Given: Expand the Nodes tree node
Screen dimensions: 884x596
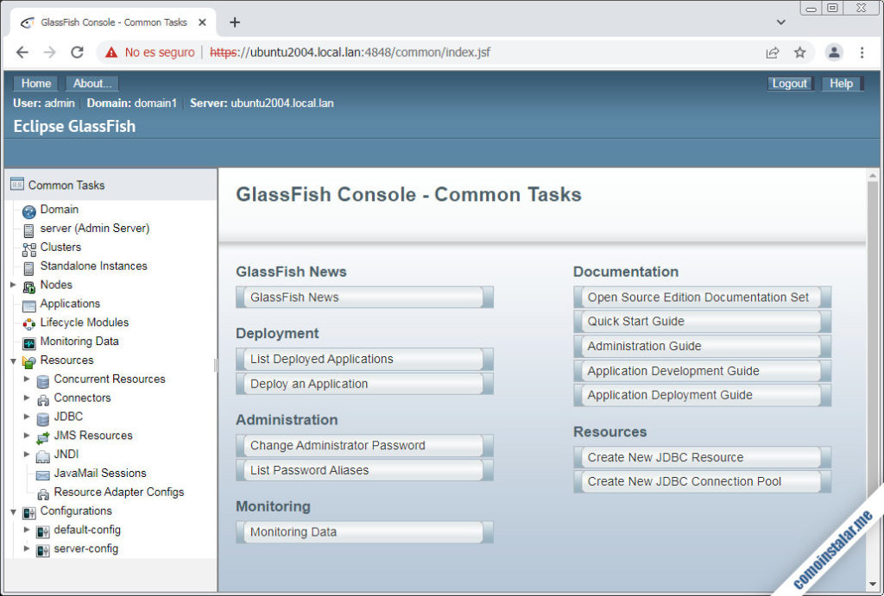Looking at the screenshot, I should (x=12, y=285).
